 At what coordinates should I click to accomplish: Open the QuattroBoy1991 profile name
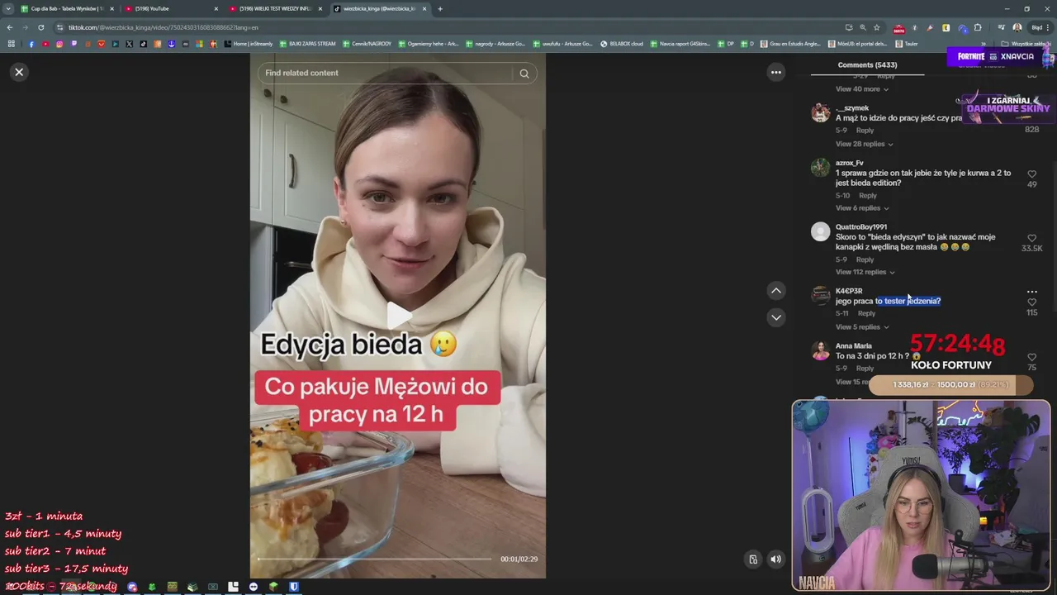[x=861, y=227]
